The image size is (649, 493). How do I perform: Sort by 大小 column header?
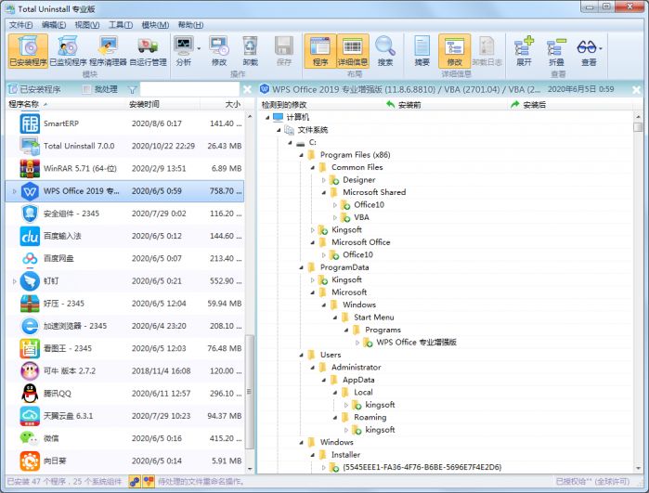[222, 104]
